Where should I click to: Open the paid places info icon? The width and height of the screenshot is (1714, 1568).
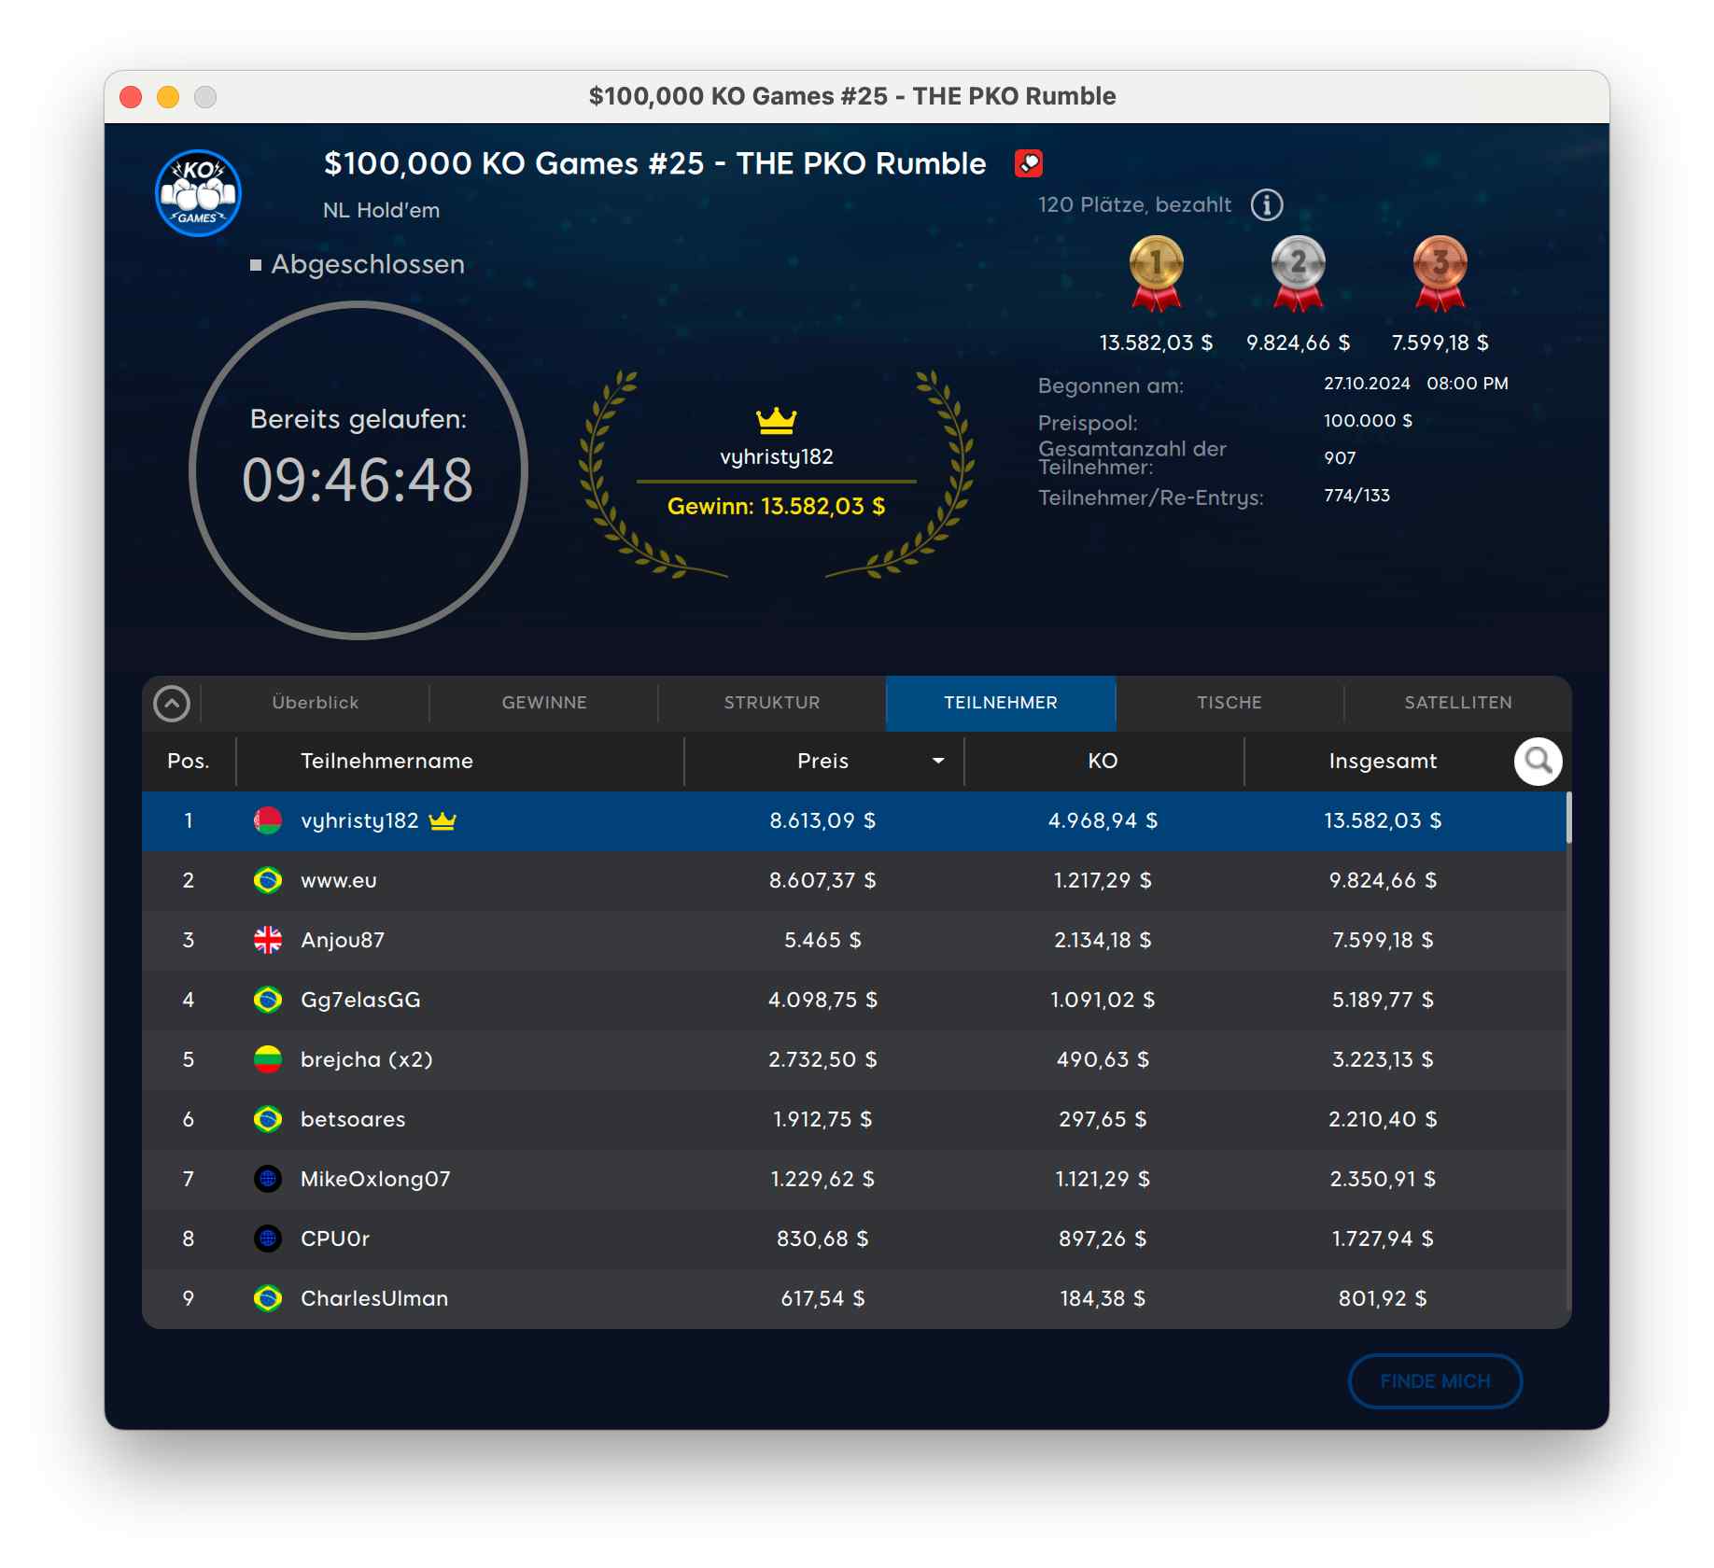tap(1266, 204)
